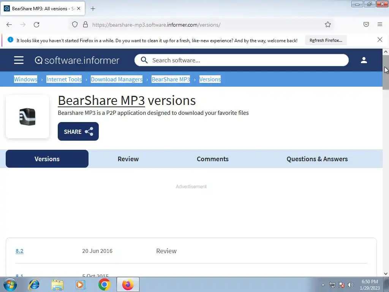The height and width of the screenshot is (292, 389).
Task: Open a new tab with the plus button
Action: pyautogui.click(x=93, y=9)
